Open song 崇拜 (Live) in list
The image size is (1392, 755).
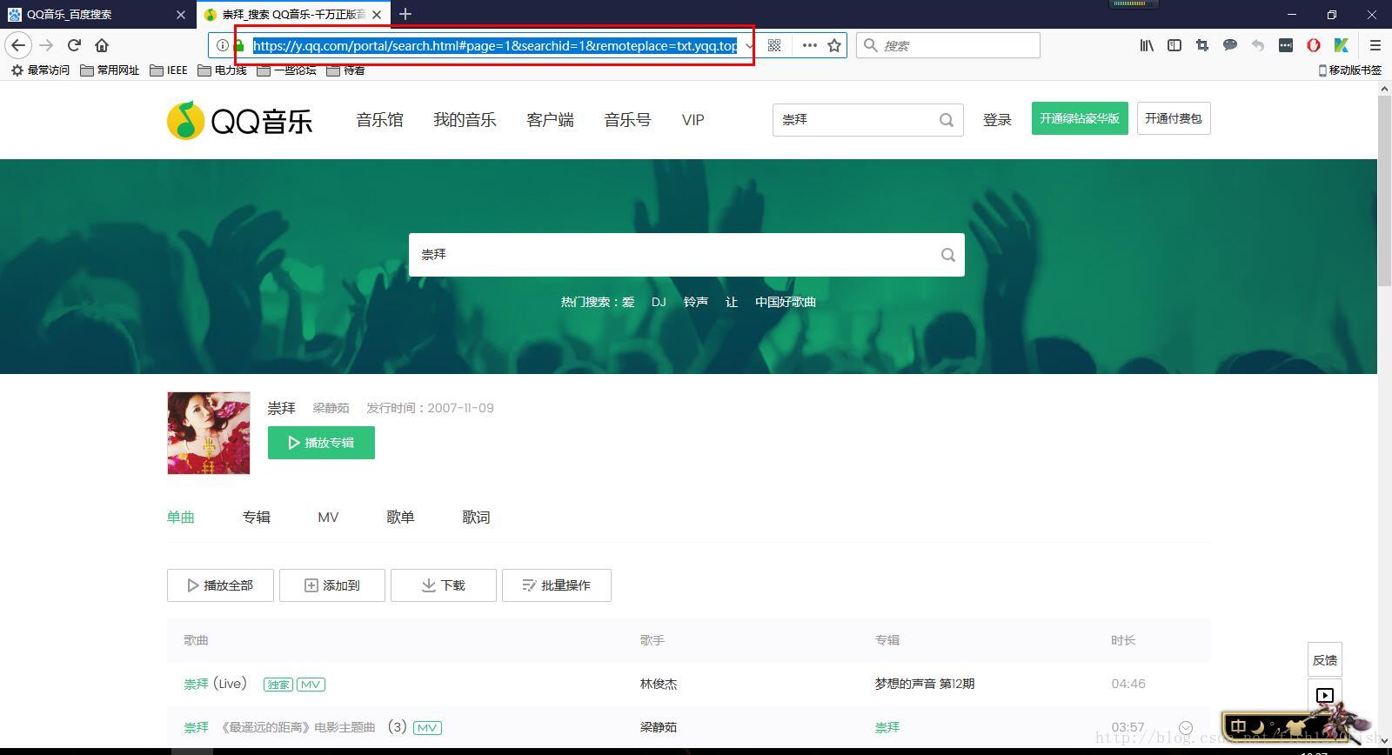[216, 684]
